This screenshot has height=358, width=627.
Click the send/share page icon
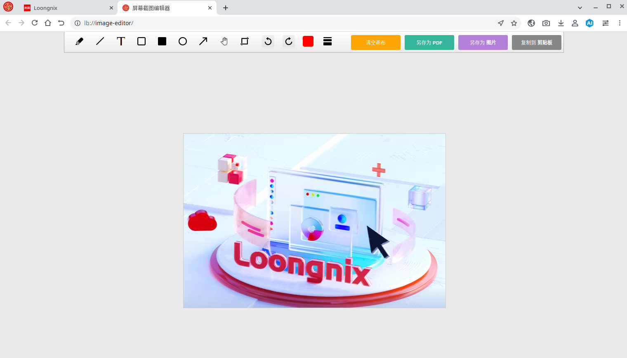pos(501,23)
